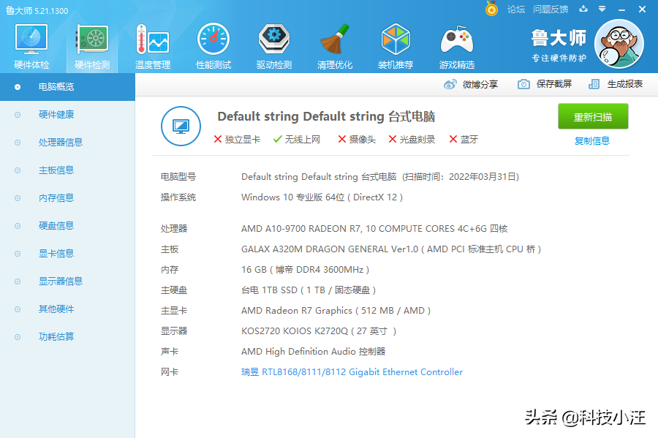Open 驱动检测 driver detection
Image resolution: width=658 pixels, height=438 pixels.
(x=274, y=47)
